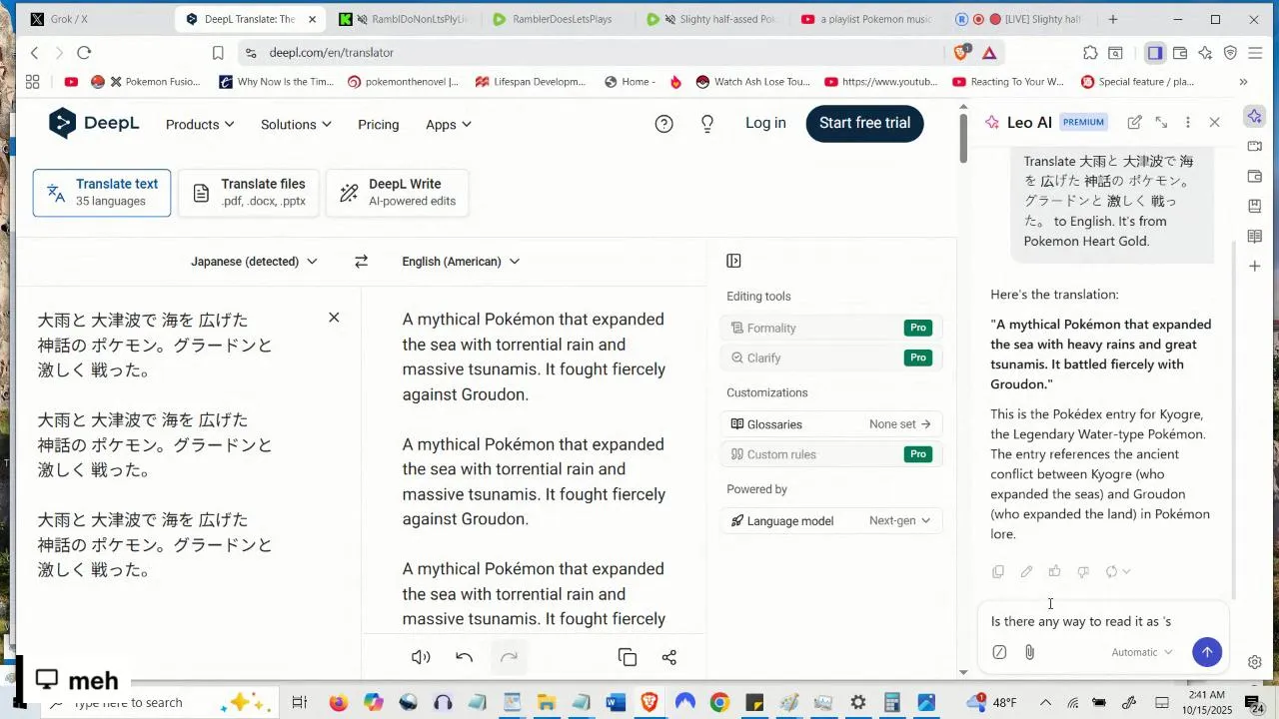
Task: Redo the translation edit
Action: [509, 657]
